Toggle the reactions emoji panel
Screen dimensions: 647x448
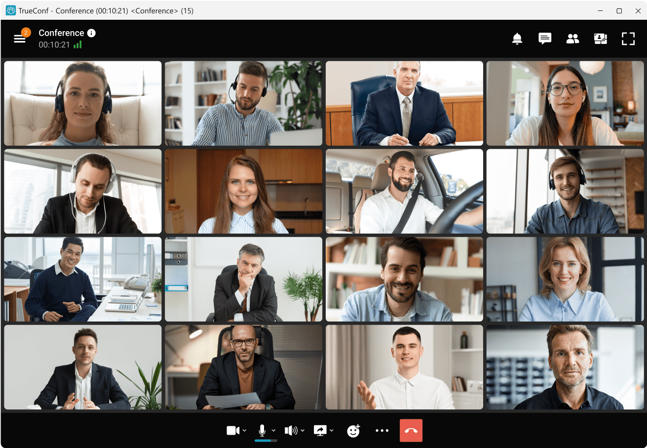click(x=353, y=430)
